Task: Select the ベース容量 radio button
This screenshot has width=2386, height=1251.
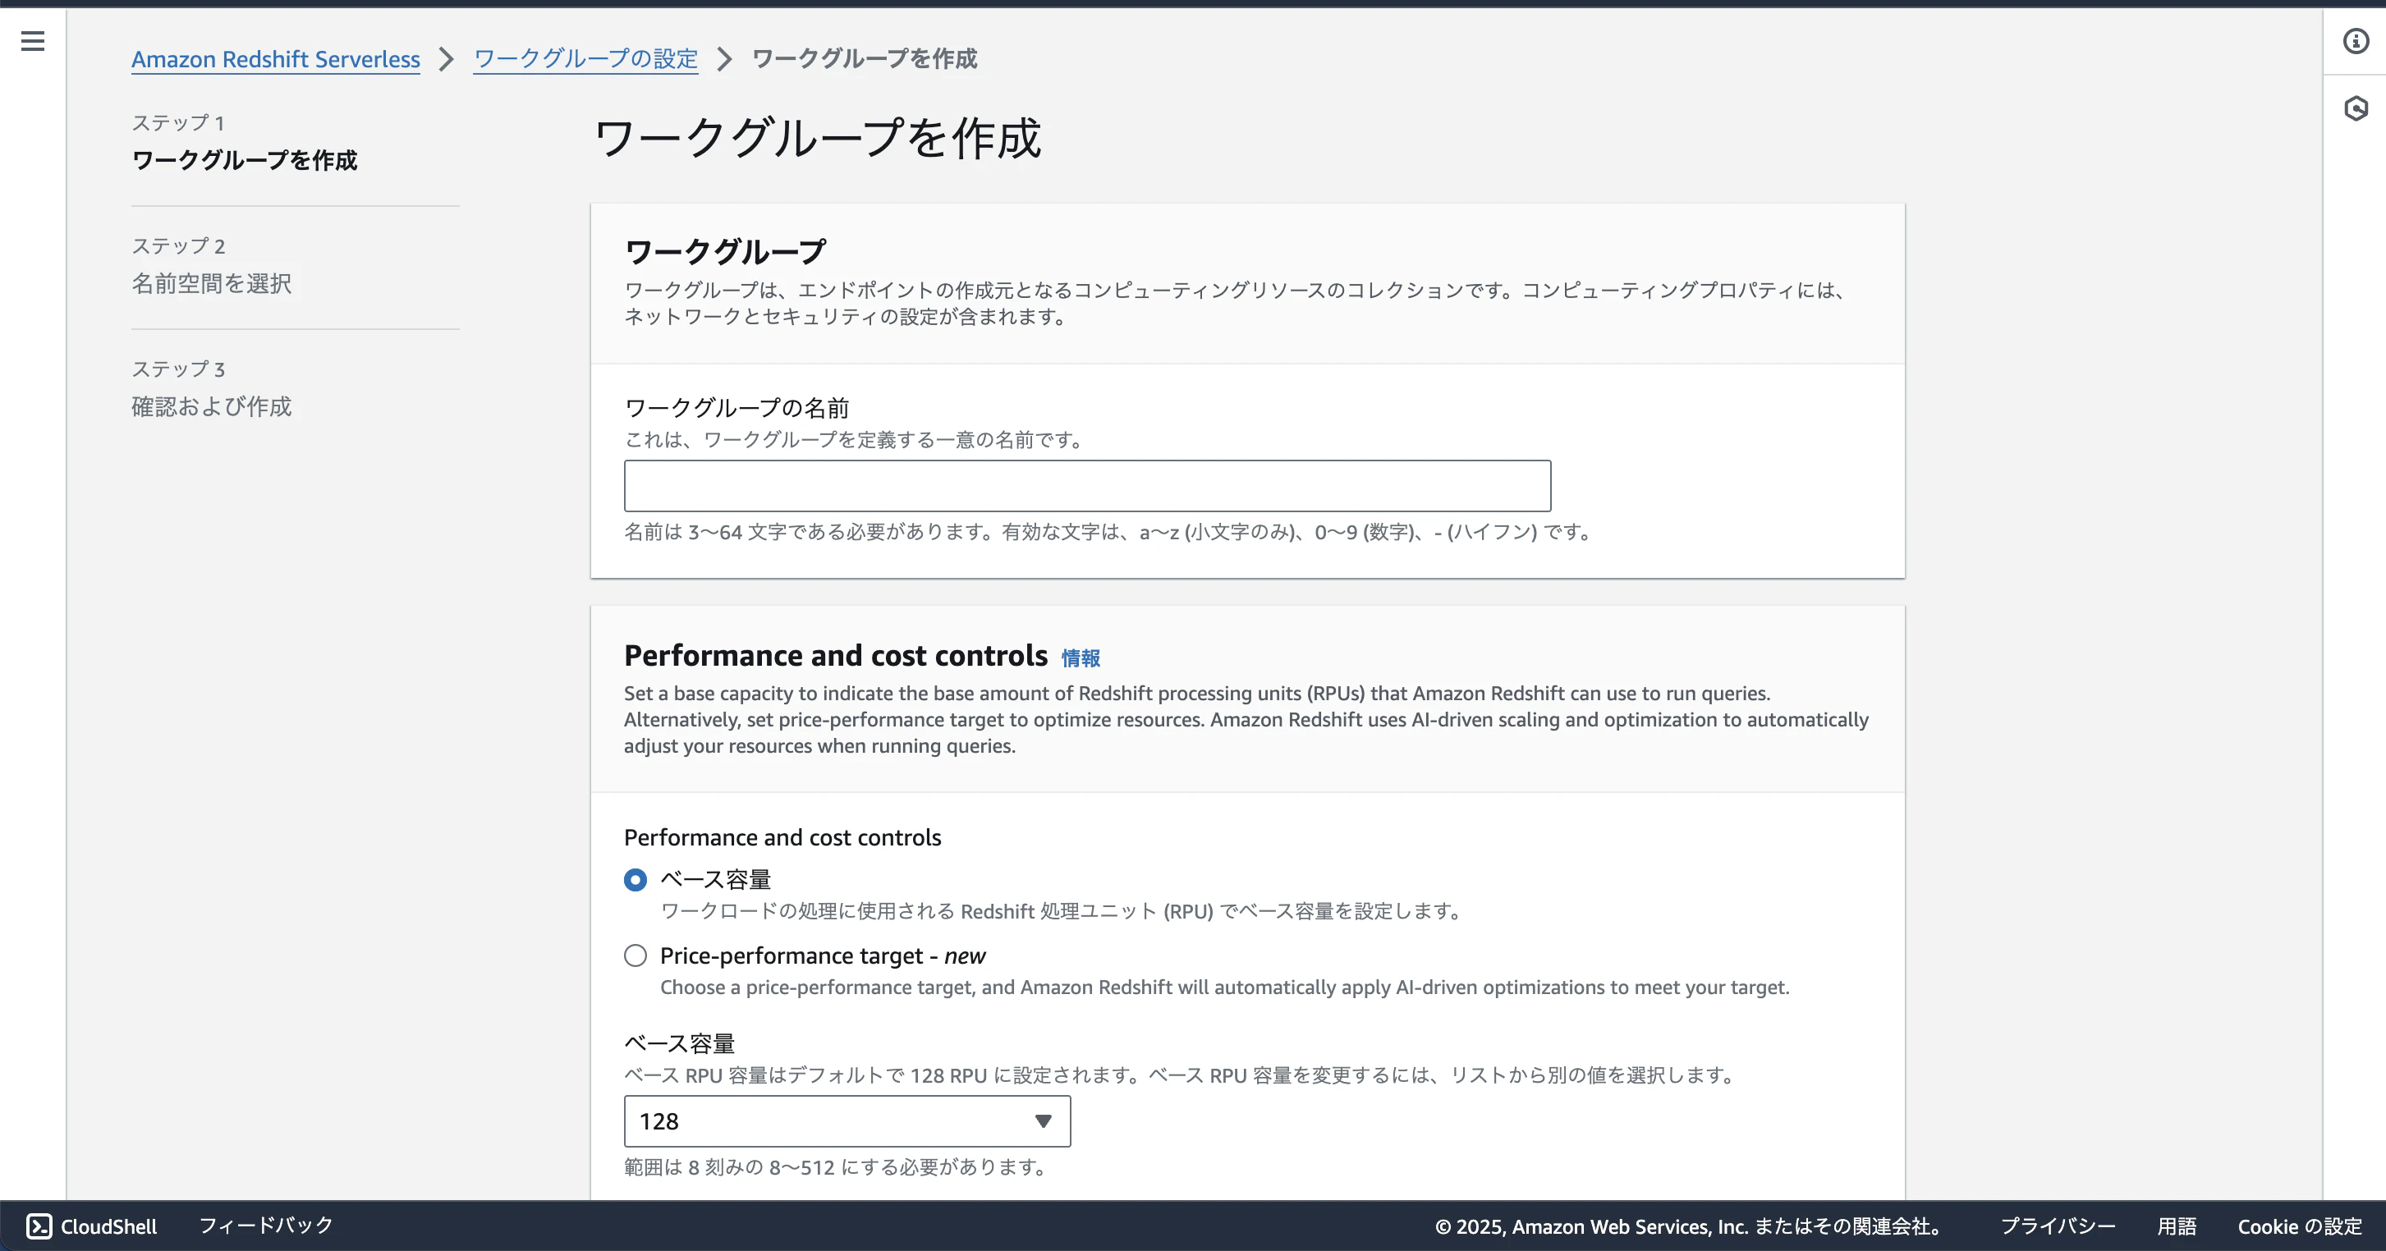Action: 636,880
